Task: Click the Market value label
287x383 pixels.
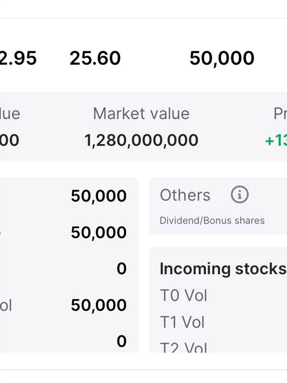Action: pyautogui.click(x=141, y=113)
